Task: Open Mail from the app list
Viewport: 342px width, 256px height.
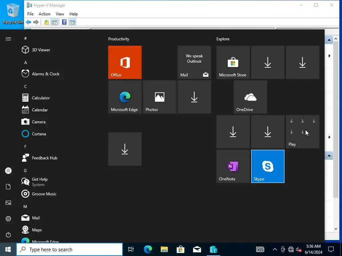Action: pyautogui.click(x=59, y=218)
